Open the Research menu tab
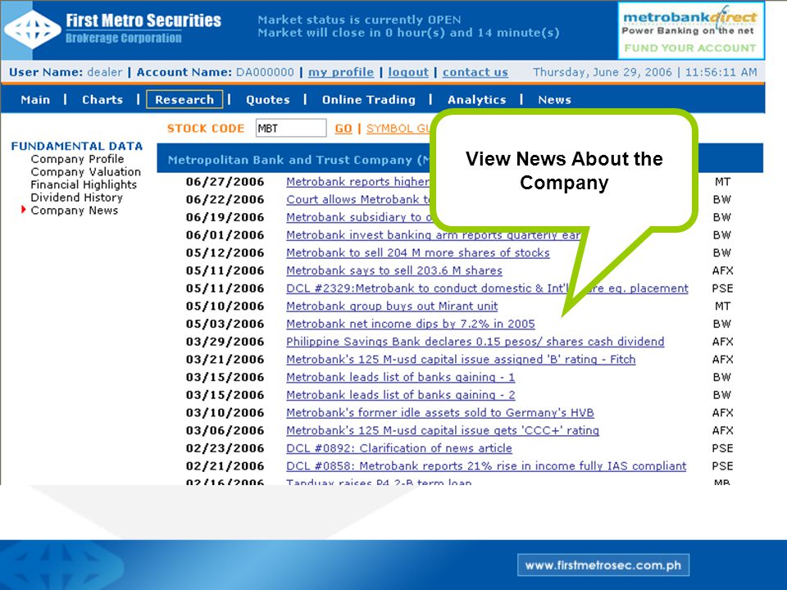The height and width of the screenshot is (590, 787). (184, 99)
